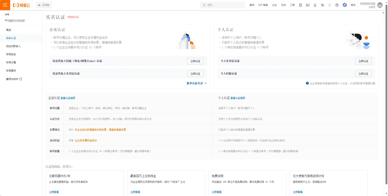The height and width of the screenshot is (196, 388).
Task: Focus the 搜索 search field
Action: coord(222,5)
